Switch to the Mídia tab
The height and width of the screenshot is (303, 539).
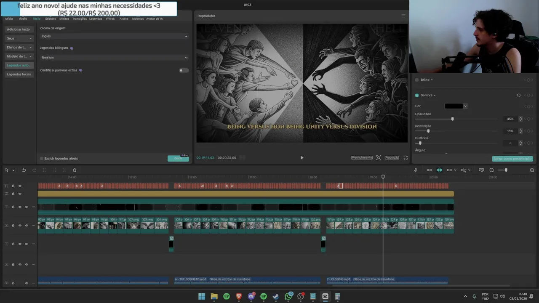(9, 19)
